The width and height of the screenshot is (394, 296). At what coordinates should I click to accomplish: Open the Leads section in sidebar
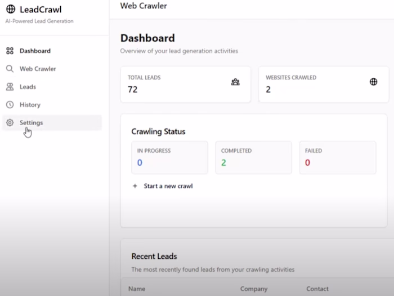[28, 87]
